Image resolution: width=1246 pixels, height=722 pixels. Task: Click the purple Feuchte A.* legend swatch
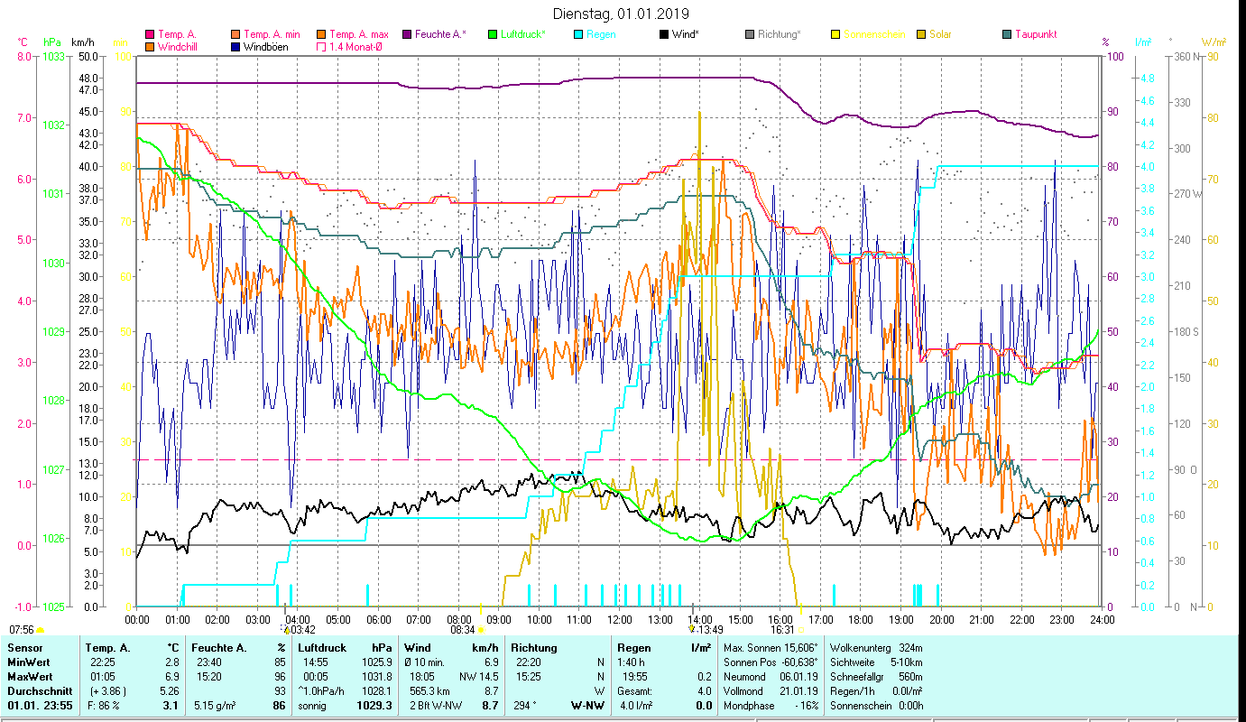tap(409, 34)
